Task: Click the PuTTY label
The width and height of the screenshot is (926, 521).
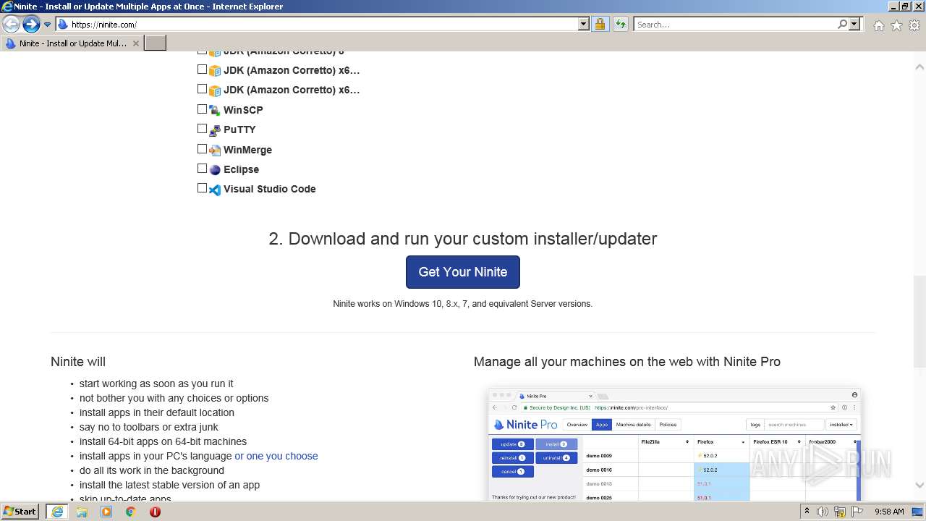Action: tap(239, 130)
